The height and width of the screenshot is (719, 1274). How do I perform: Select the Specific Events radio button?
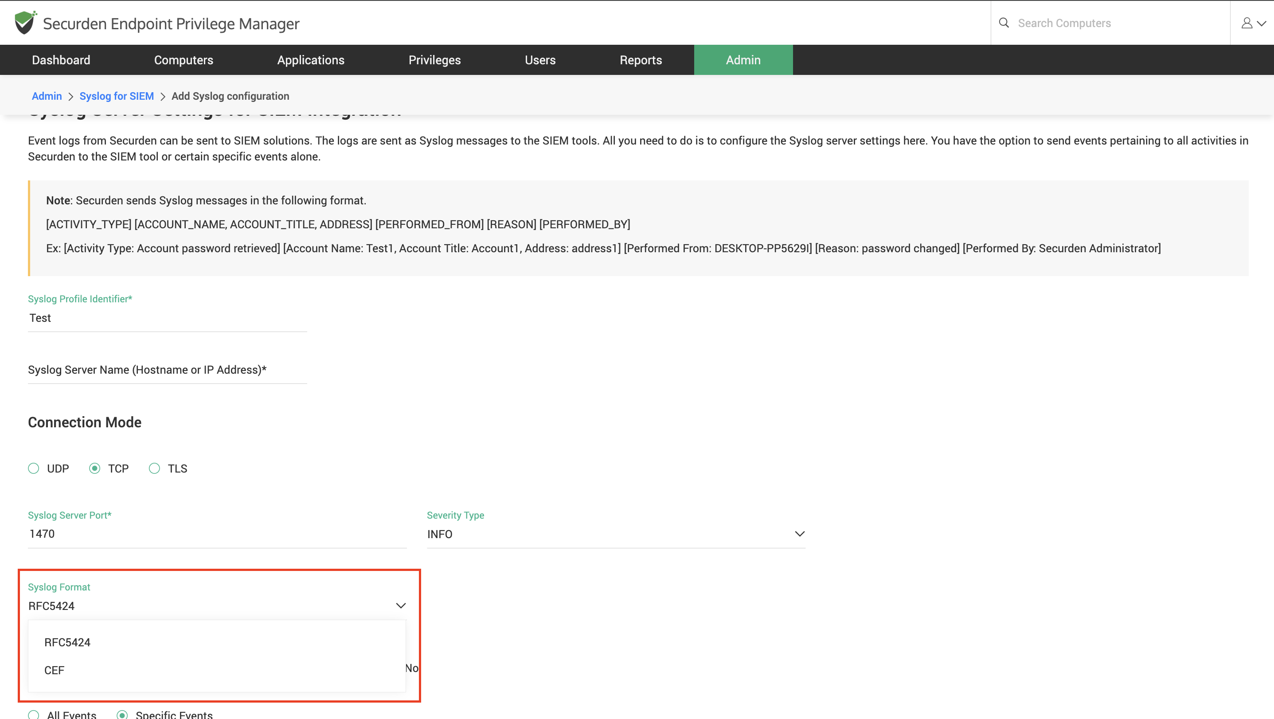point(122,714)
